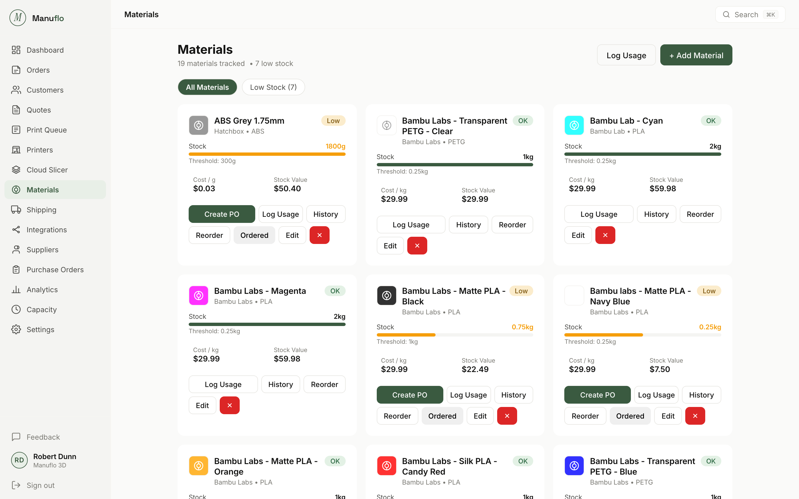Go to Shipping page
Image resolution: width=799 pixels, height=499 pixels.
click(x=55, y=210)
